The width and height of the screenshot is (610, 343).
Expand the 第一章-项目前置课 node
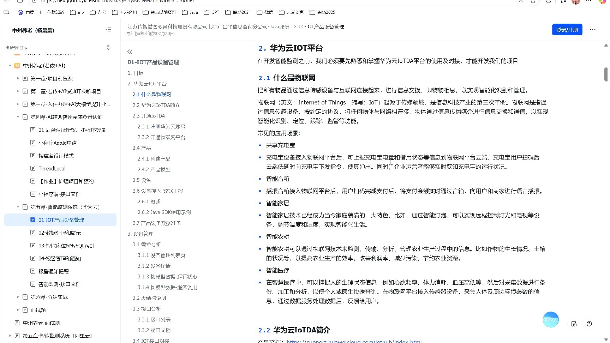[x=18, y=78]
